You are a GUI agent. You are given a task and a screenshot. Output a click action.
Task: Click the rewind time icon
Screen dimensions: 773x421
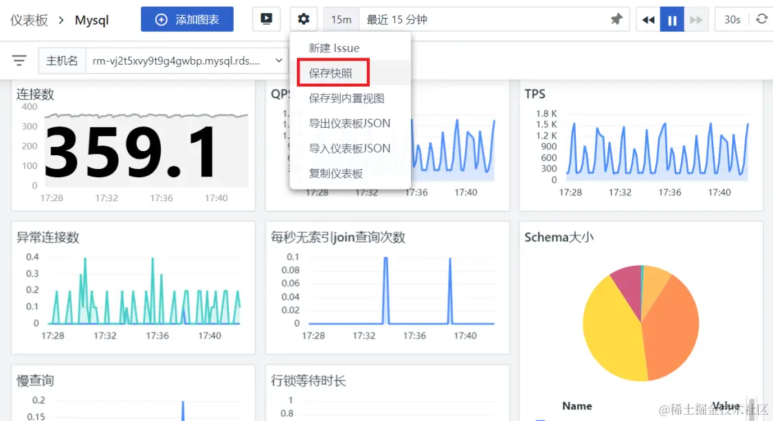(648, 20)
